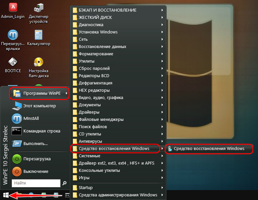Click the Windows Start button
The image size is (258, 200).
click(6, 195)
